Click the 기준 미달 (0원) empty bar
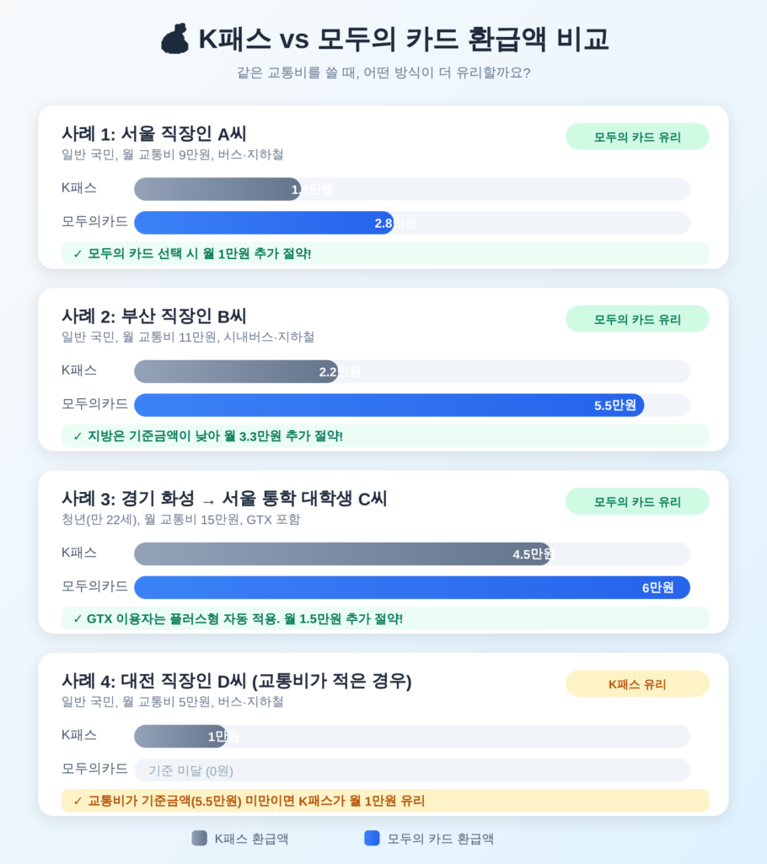Screen dimensions: 767x864 (x=411, y=769)
